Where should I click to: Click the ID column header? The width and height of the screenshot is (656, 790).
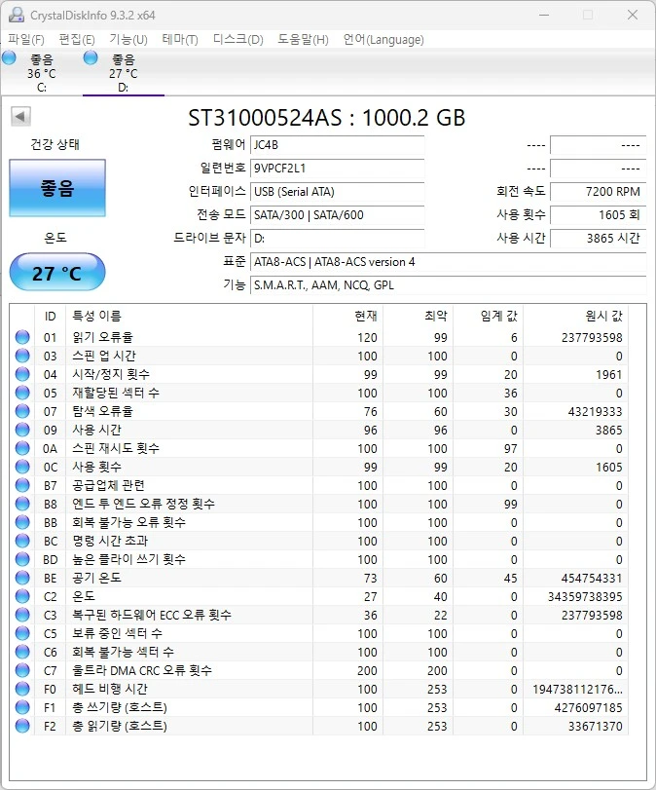point(50,316)
